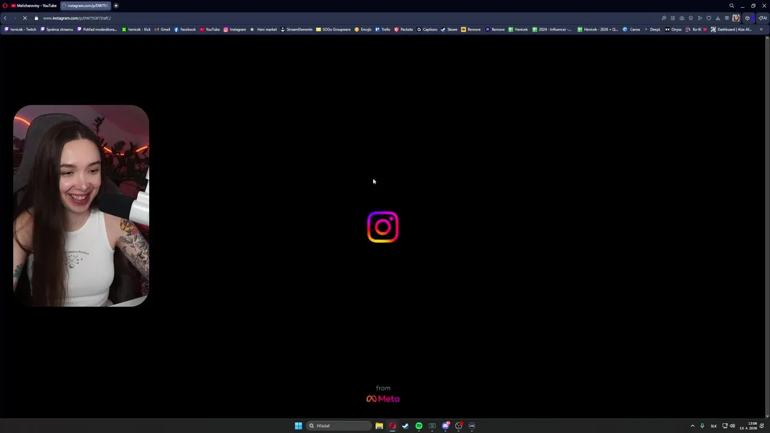770x433 pixels.
Task: Open the Onyxx bookmark
Action: [673, 29]
